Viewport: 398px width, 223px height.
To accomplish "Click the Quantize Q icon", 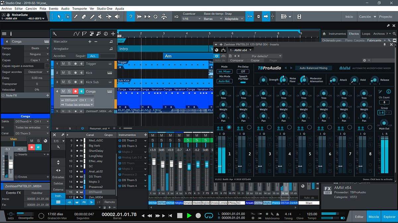I will click(155, 17).
